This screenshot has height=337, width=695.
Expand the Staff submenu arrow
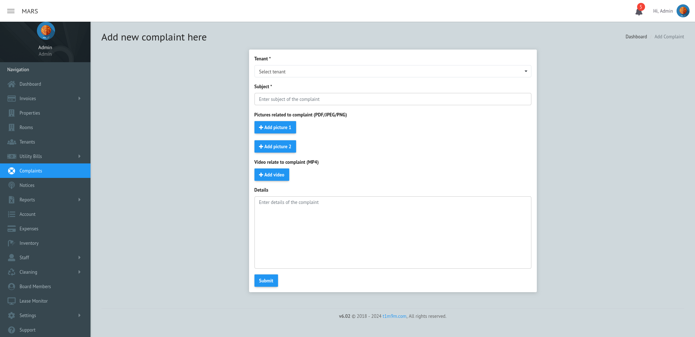79,257
